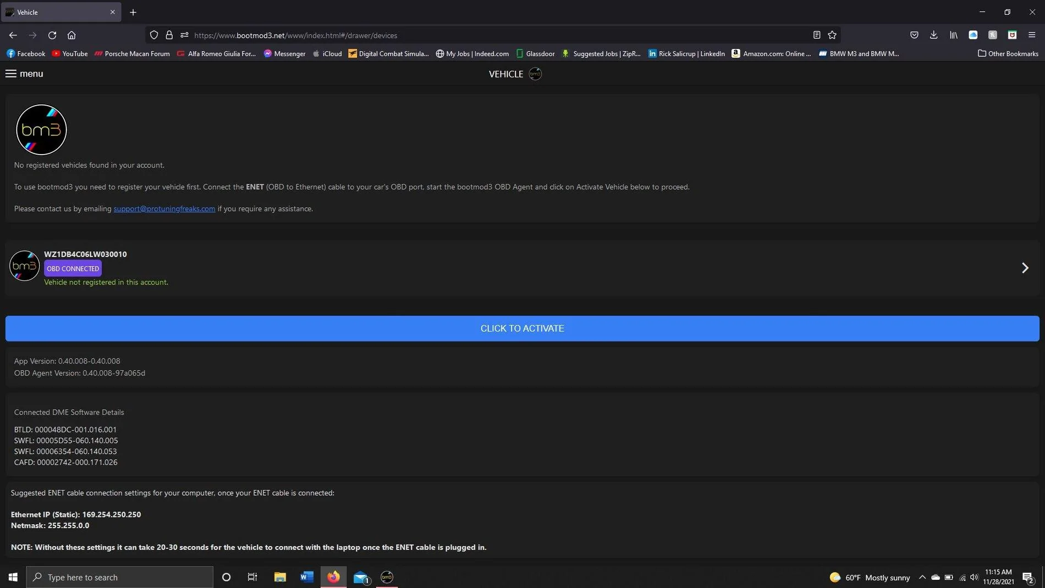Open the iCloud bookmark
The height and width of the screenshot is (588, 1045).
click(x=327, y=53)
